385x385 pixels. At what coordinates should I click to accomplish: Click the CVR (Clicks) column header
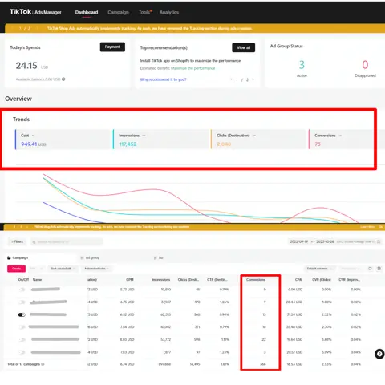point(322,280)
